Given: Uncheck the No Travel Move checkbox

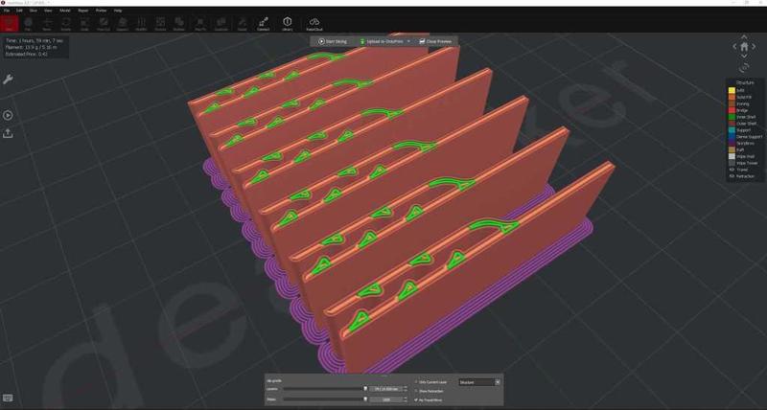Looking at the screenshot, I should (x=416, y=399).
